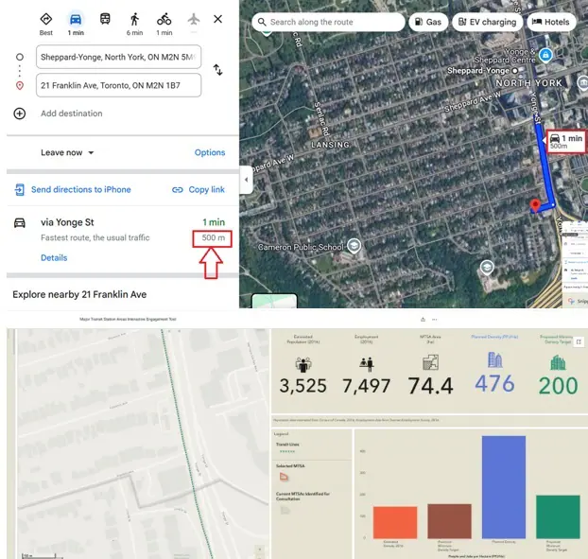The image size is (588, 559).
Task: Choose the Walking travel mode
Action: (134, 20)
